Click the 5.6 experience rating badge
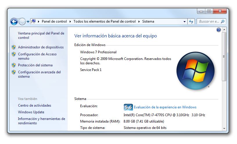237x144 pixels. click(128, 107)
